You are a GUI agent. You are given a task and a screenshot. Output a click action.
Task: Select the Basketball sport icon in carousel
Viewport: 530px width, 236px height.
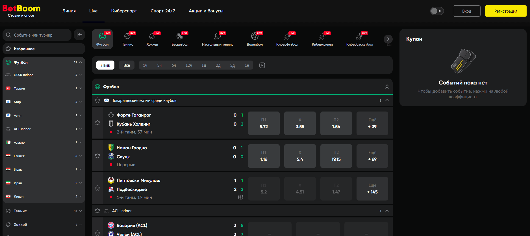click(x=180, y=39)
